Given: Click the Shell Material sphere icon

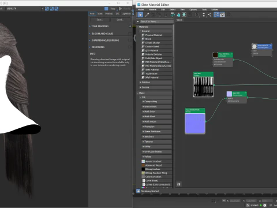Looking at the screenshot, I should [x=143, y=70].
